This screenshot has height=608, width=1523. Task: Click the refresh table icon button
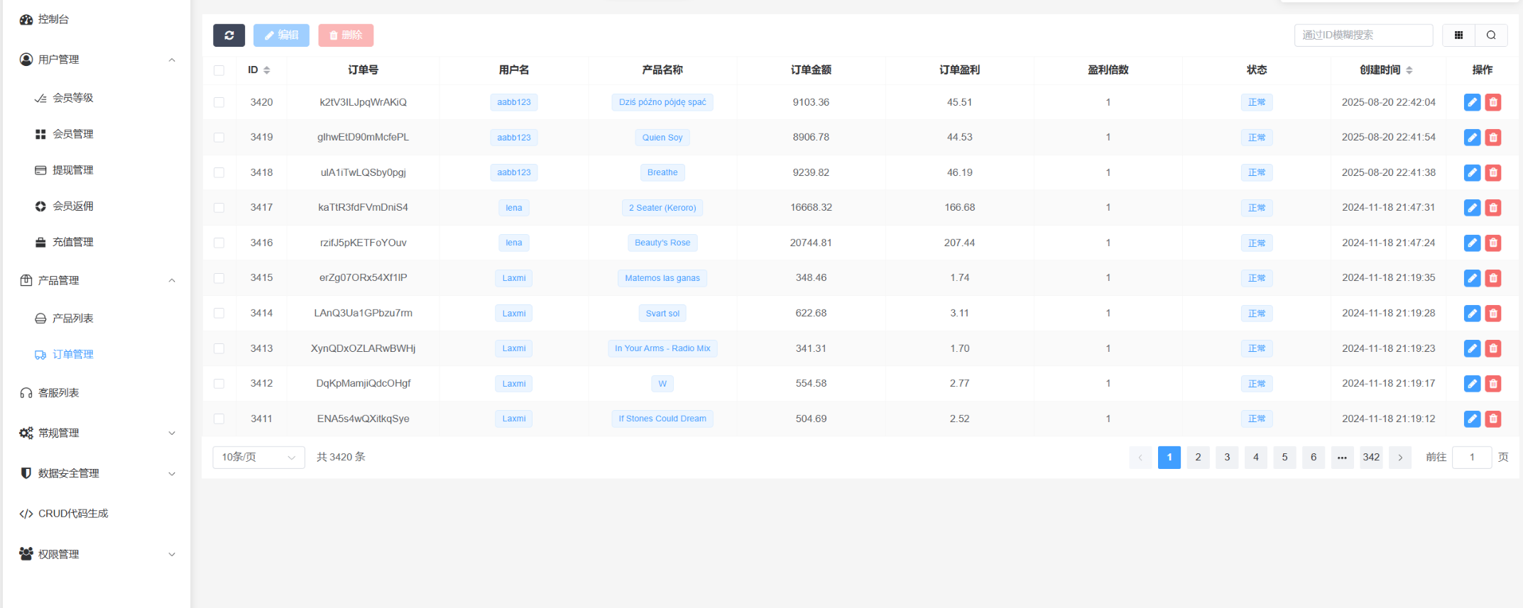pyautogui.click(x=229, y=35)
